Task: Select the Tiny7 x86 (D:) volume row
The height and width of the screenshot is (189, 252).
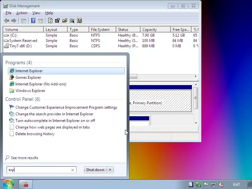Action: pos(101,46)
